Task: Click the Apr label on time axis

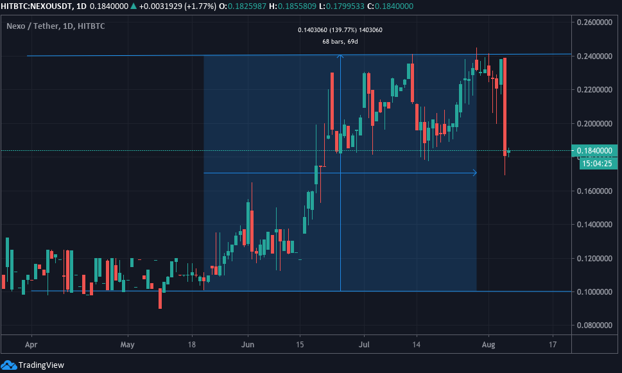Action: pyautogui.click(x=30, y=344)
